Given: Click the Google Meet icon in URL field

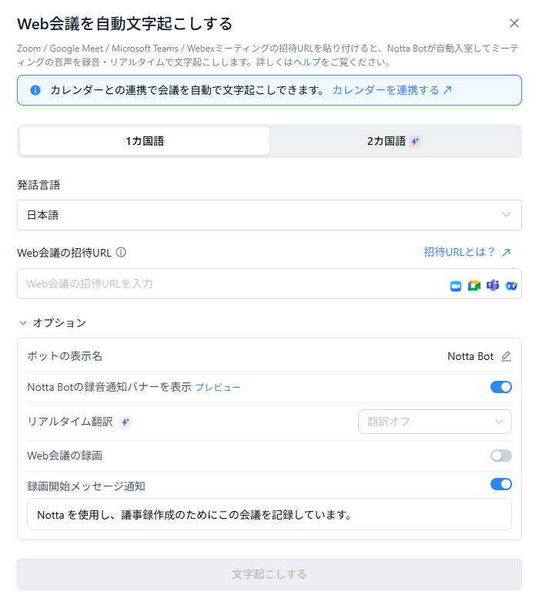Looking at the screenshot, I should pos(474,286).
